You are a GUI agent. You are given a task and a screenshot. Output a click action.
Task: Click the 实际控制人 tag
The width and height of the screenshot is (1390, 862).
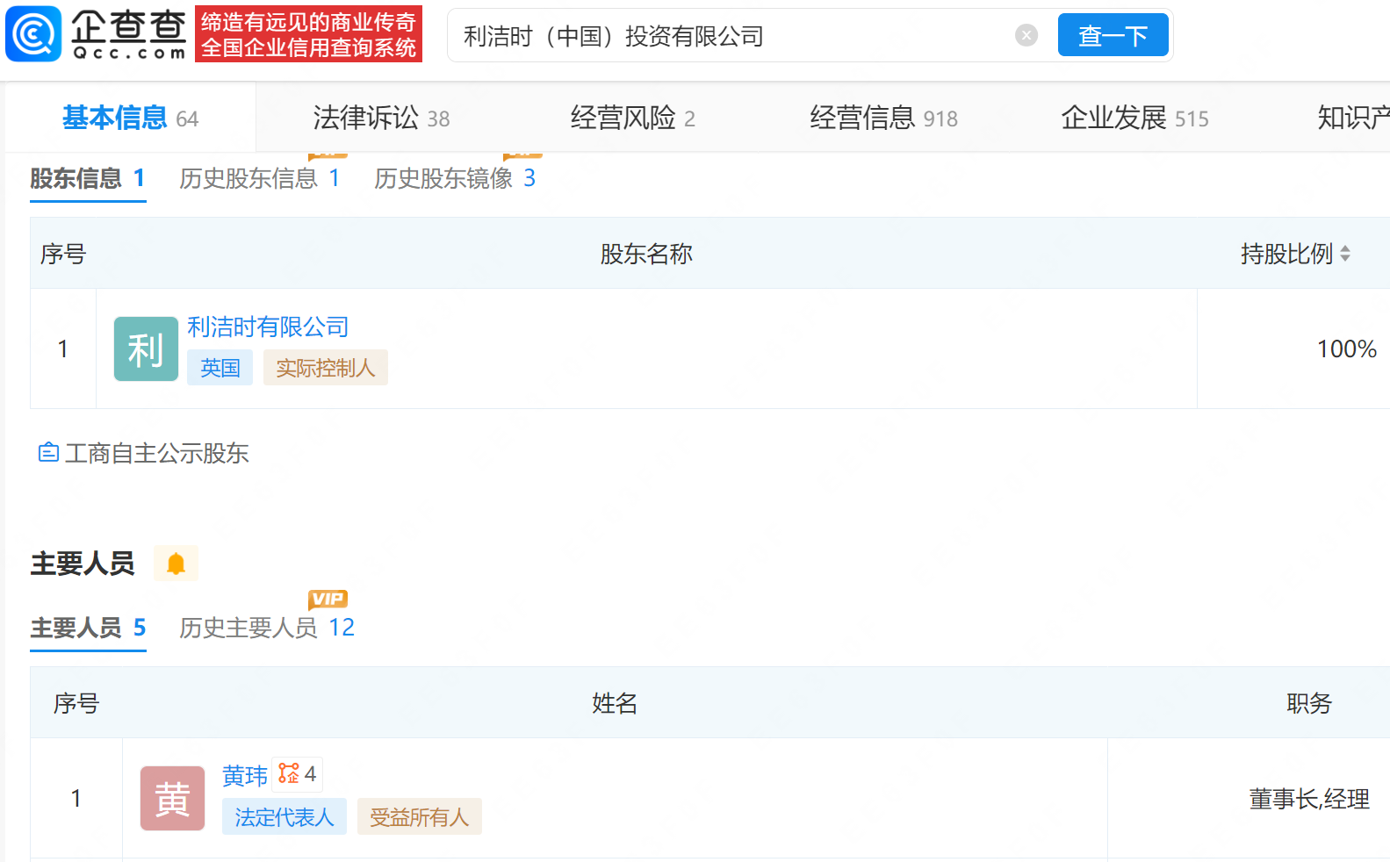click(325, 368)
